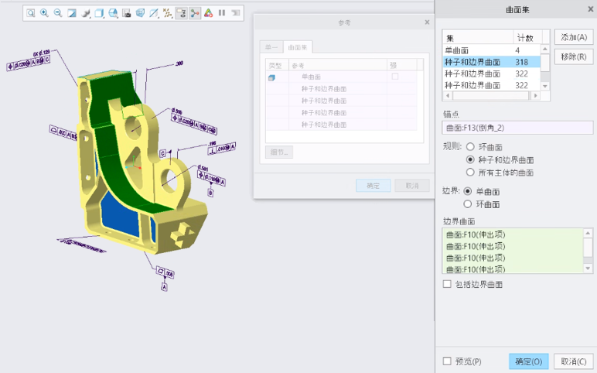The height and width of the screenshot is (373, 597).
Task: Toggle the Perspective View cube icon
Action: coord(140,13)
